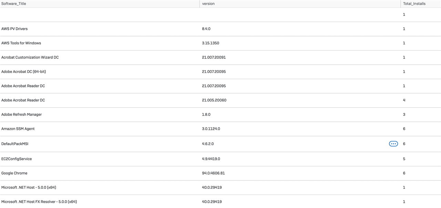
Task: Click version 4.9.4419.0 of EC2ConfigService
Action: click(x=211, y=159)
